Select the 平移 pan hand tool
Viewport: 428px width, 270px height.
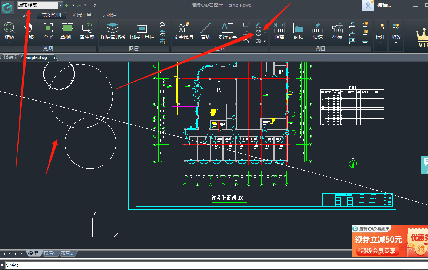(29, 31)
